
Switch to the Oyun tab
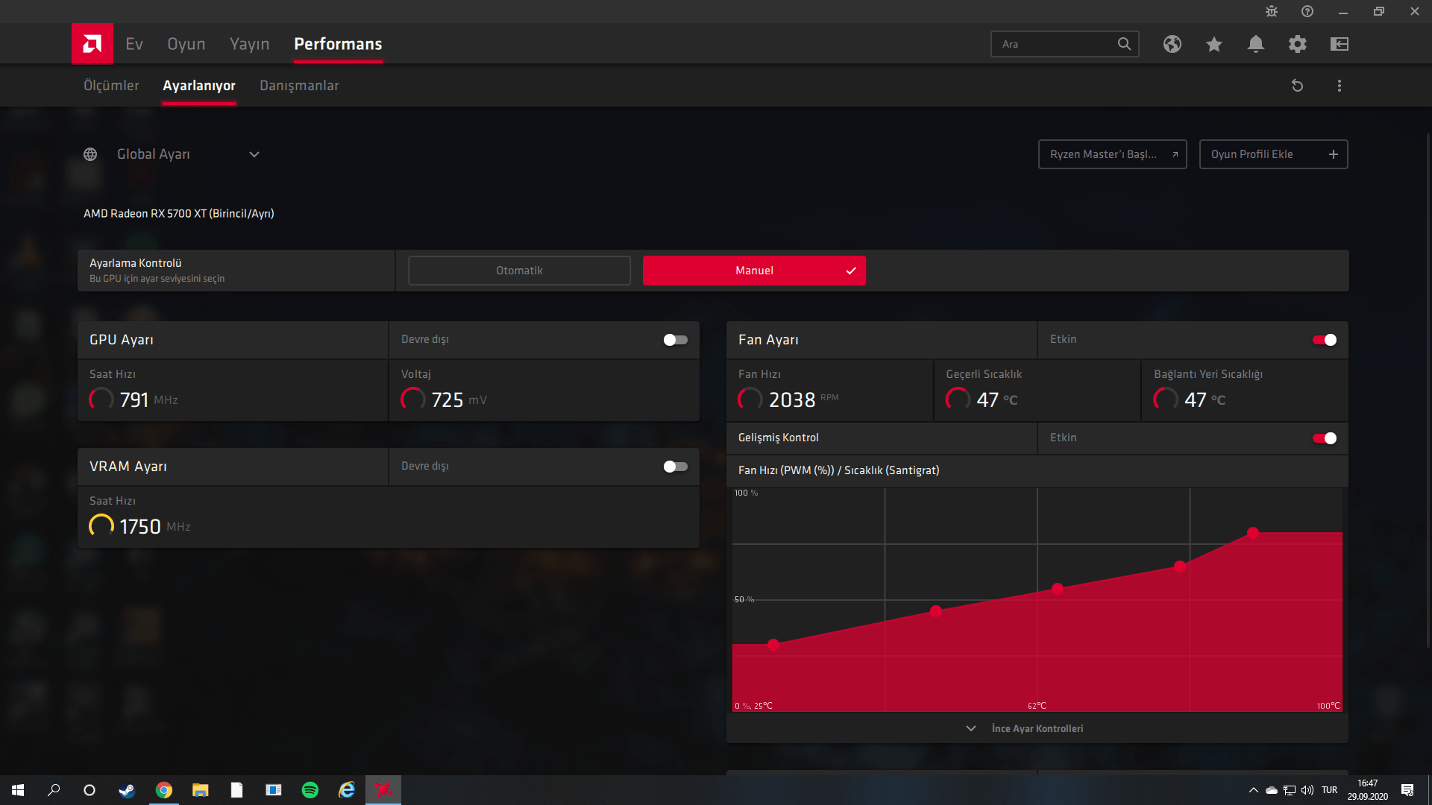point(186,44)
